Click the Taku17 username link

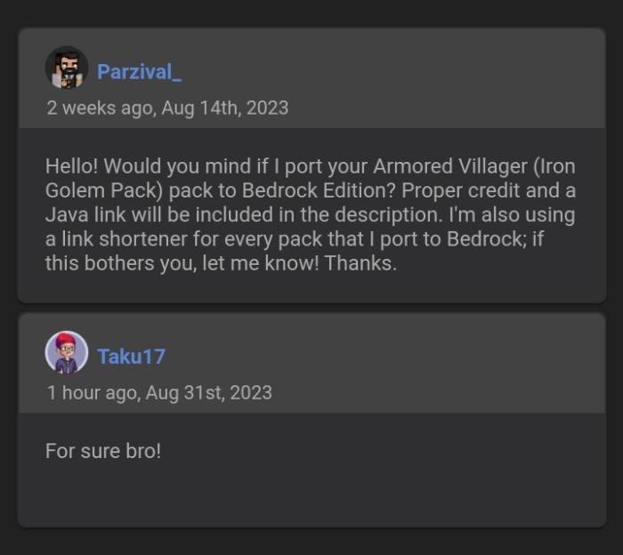131,357
